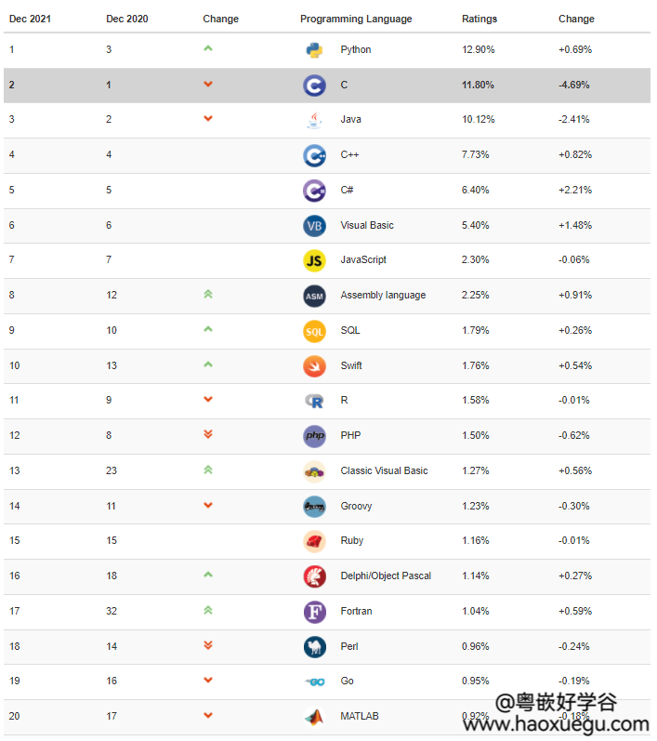The image size is (657, 741).
Task: Click the purple Fortran F icon
Action: click(x=314, y=612)
